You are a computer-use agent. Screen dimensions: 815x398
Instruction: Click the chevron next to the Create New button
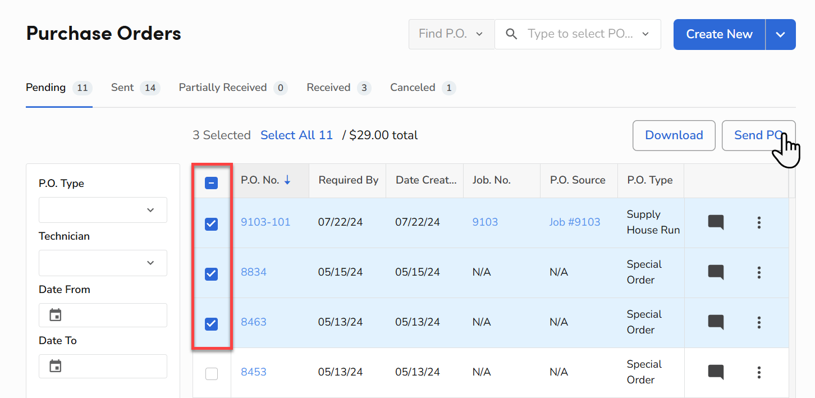coord(781,34)
